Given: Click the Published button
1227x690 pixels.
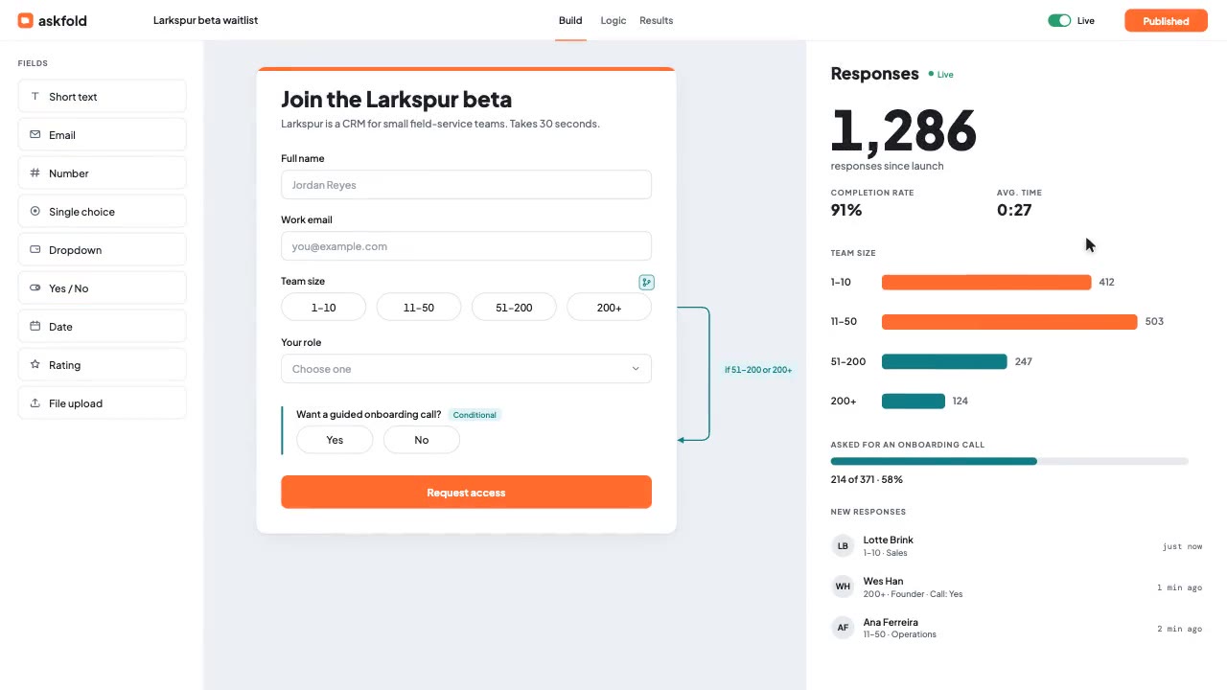Looking at the screenshot, I should pos(1166,21).
